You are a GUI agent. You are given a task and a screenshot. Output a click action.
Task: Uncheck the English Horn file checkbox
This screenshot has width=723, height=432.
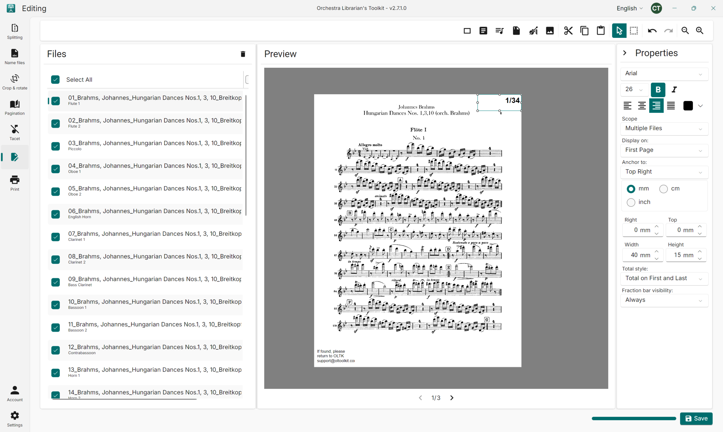(x=55, y=214)
